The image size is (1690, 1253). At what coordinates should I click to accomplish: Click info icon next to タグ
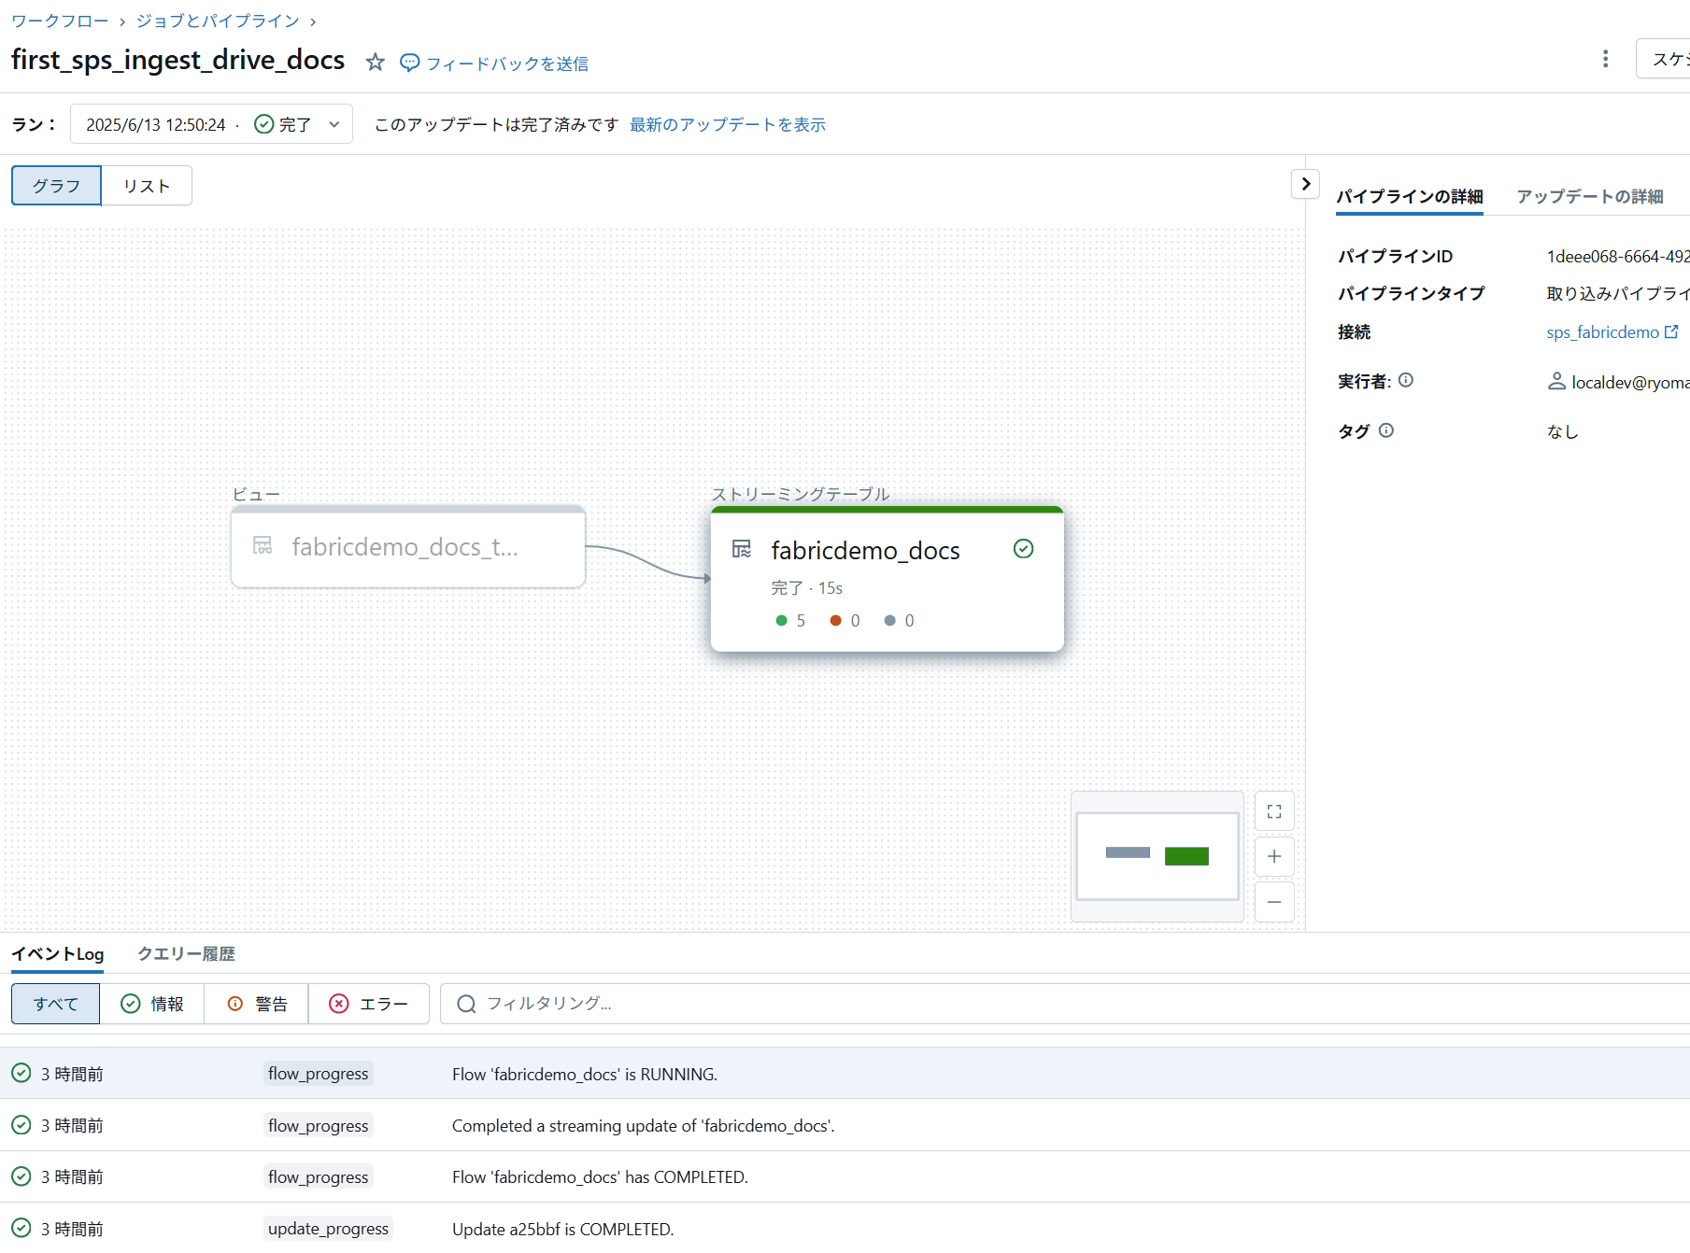click(x=1386, y=430)
